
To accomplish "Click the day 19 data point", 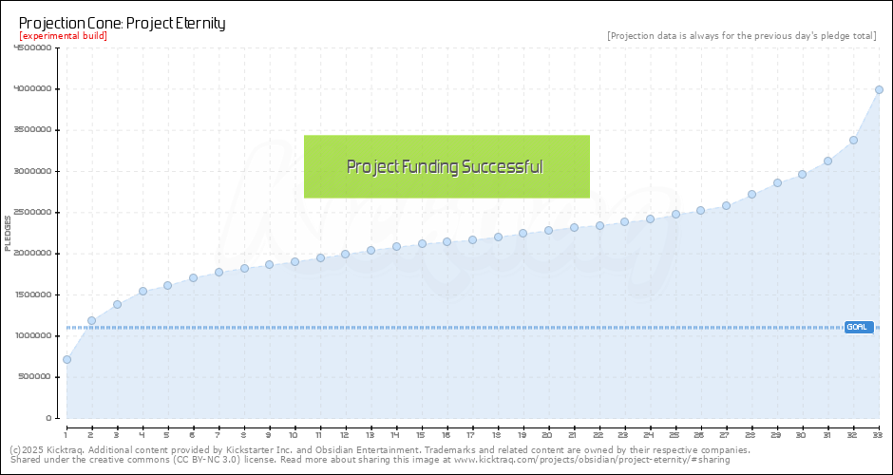I will [522, 234].
